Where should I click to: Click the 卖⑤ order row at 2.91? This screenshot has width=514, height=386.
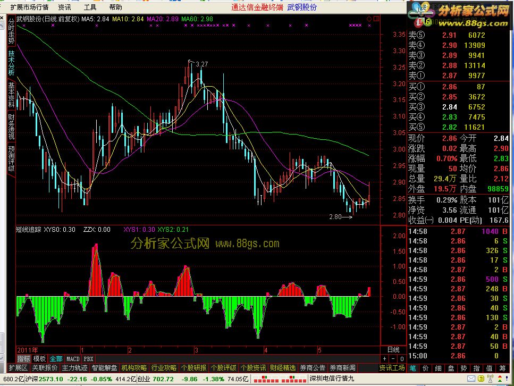pos(458,35)
